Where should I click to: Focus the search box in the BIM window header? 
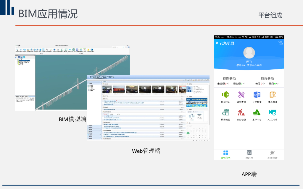118,47
